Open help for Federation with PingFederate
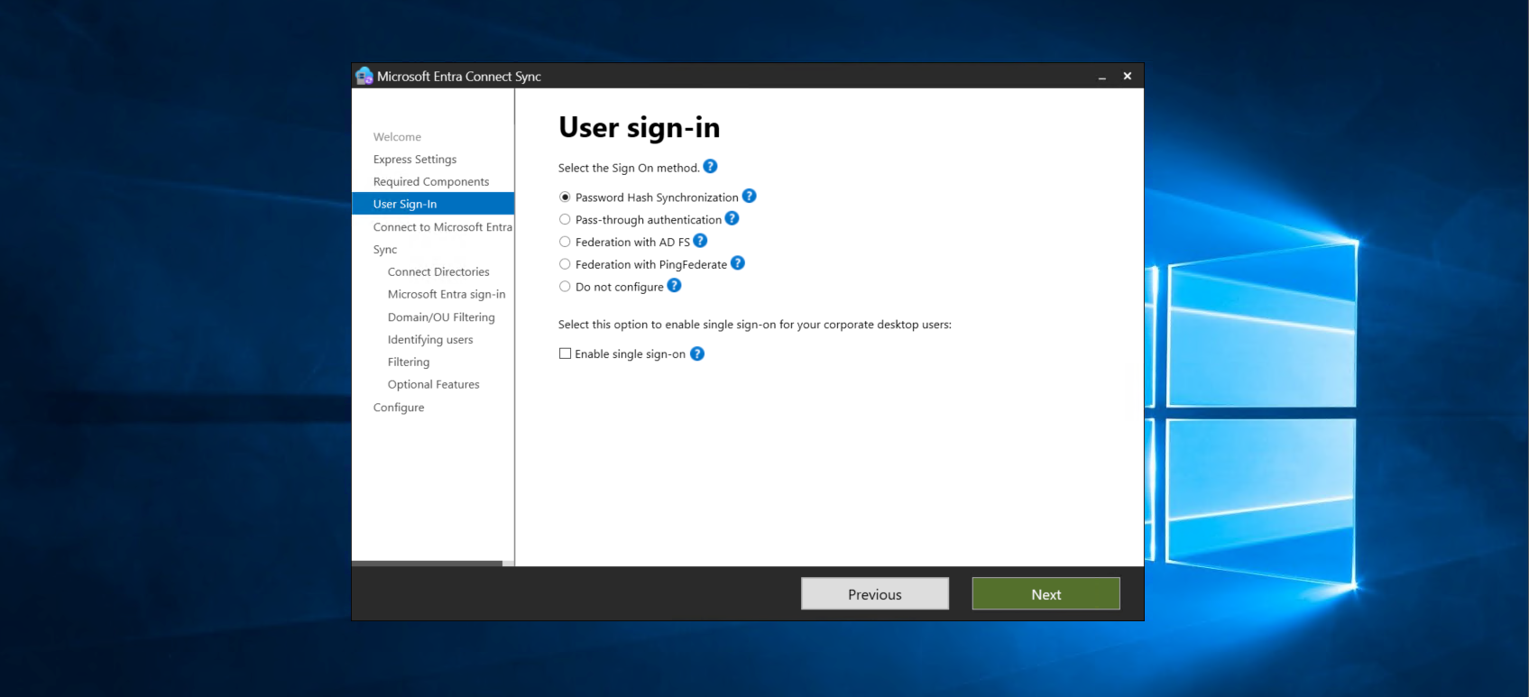This screenshot has width=1529, height=697. 737,263
